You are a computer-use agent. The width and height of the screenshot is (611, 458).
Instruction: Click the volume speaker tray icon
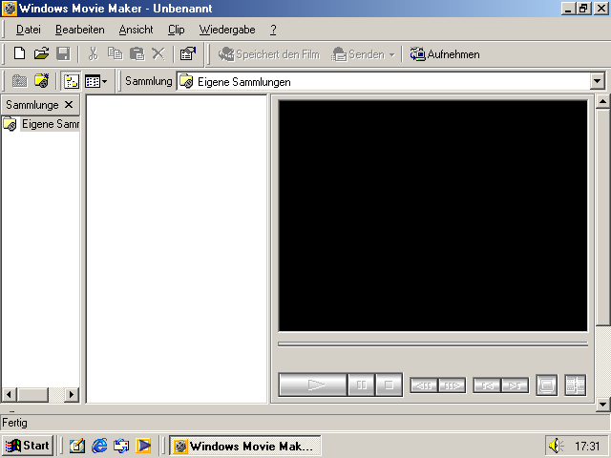556,446
